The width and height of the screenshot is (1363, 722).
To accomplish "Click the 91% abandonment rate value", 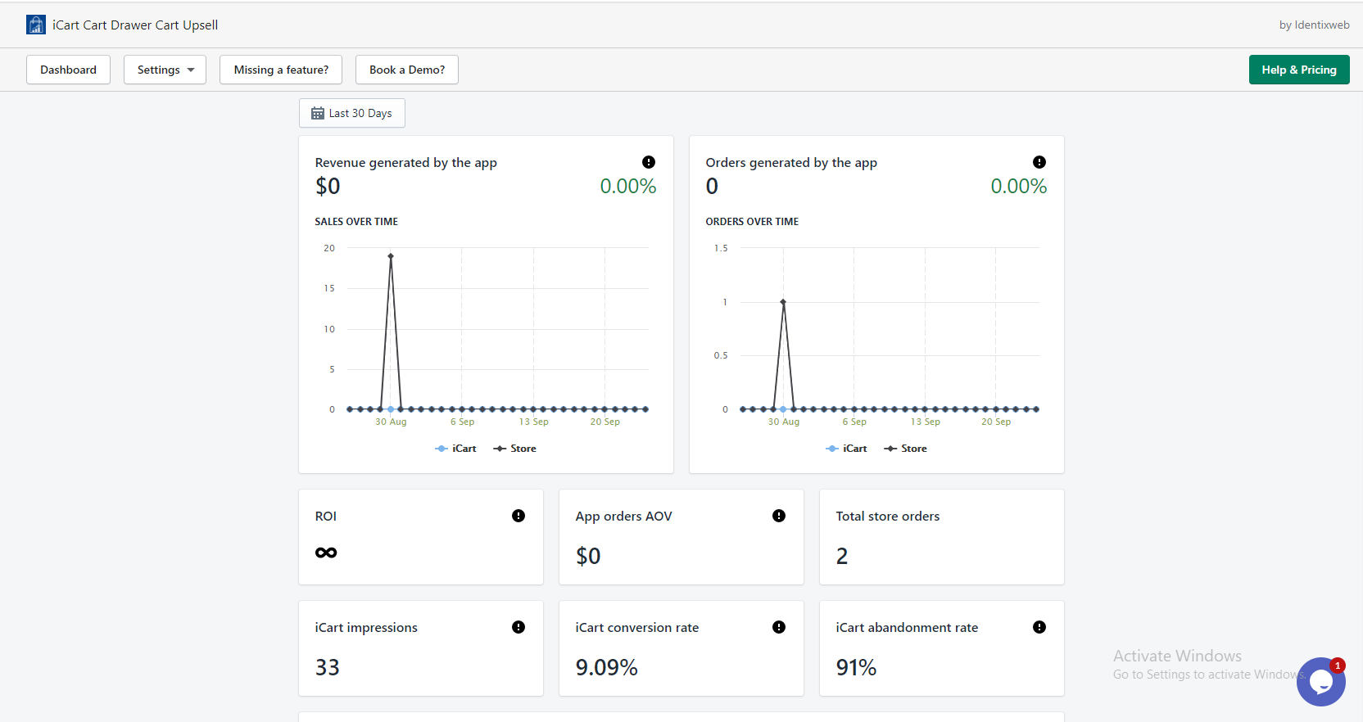I will tap(856, 668).
